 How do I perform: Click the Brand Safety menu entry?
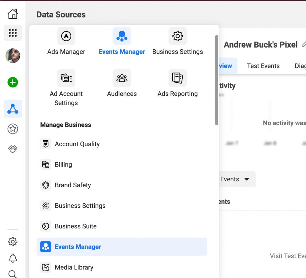[x=73, y=185]
